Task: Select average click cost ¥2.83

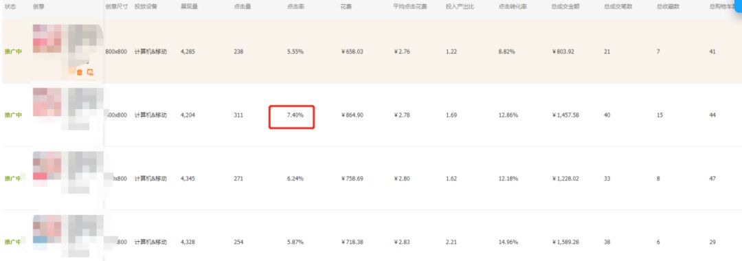Action: (x=402, y=242)
